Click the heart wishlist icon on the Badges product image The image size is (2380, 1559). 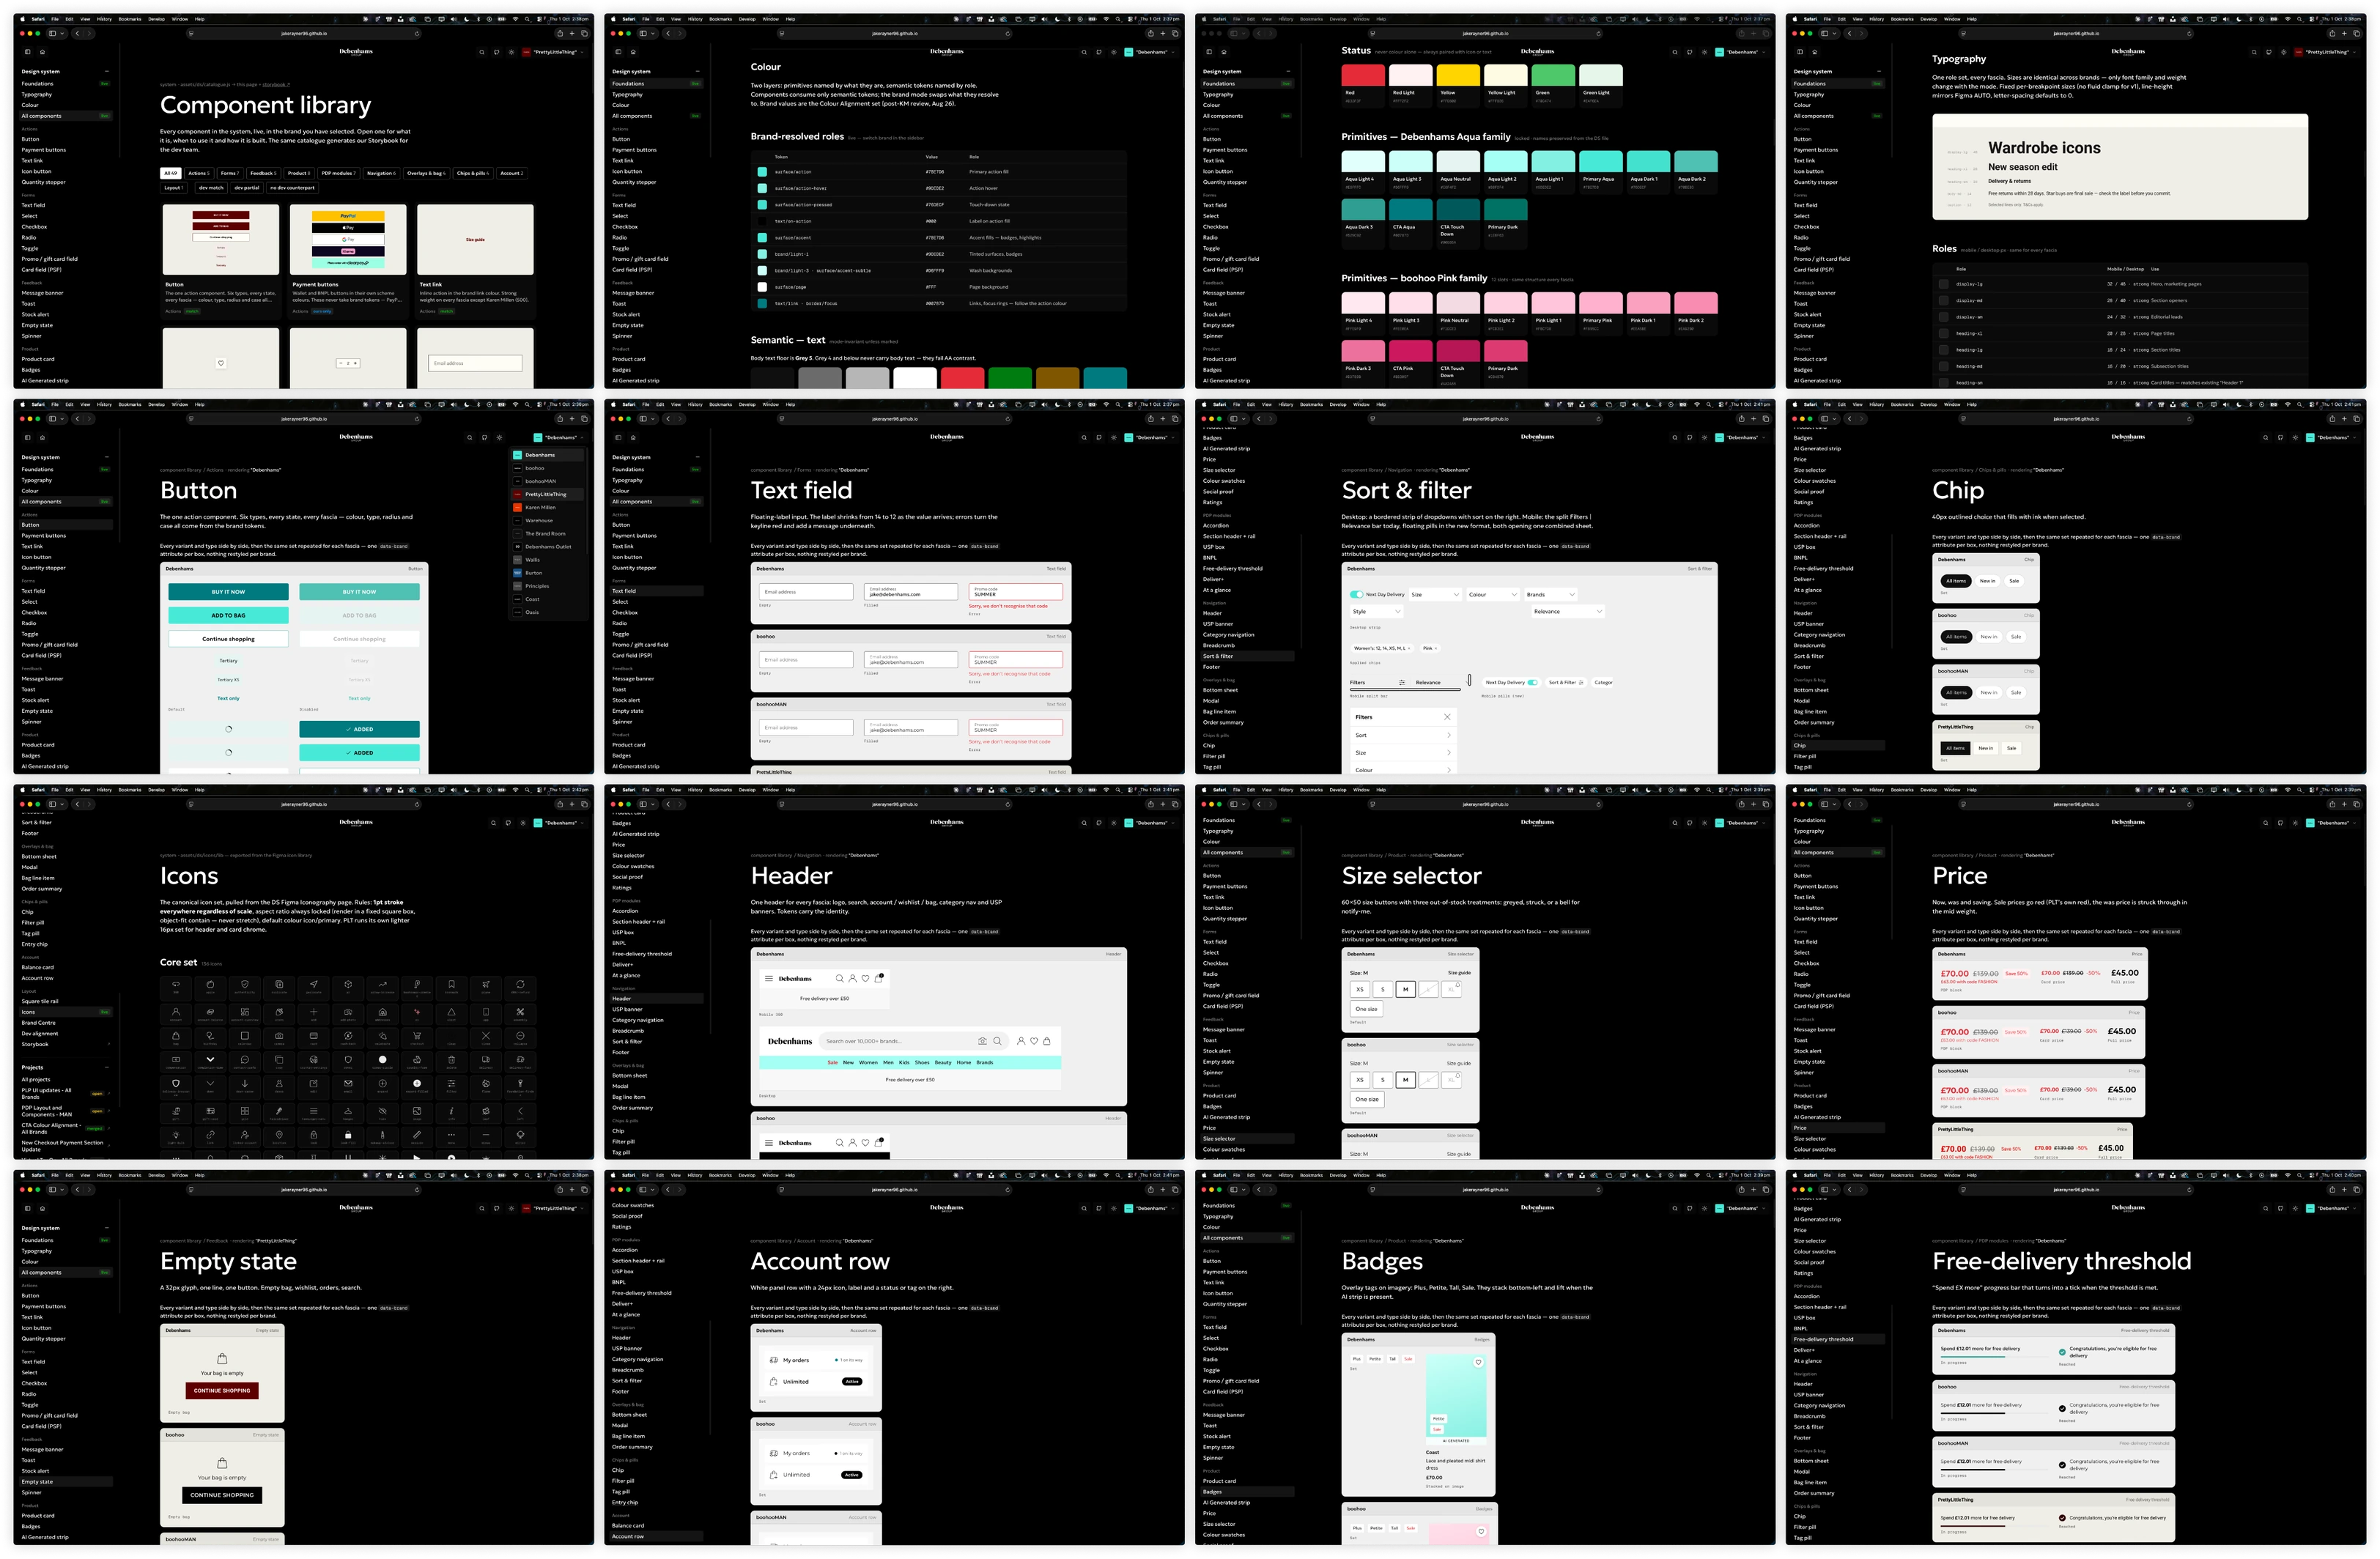pos(1478,1362)
